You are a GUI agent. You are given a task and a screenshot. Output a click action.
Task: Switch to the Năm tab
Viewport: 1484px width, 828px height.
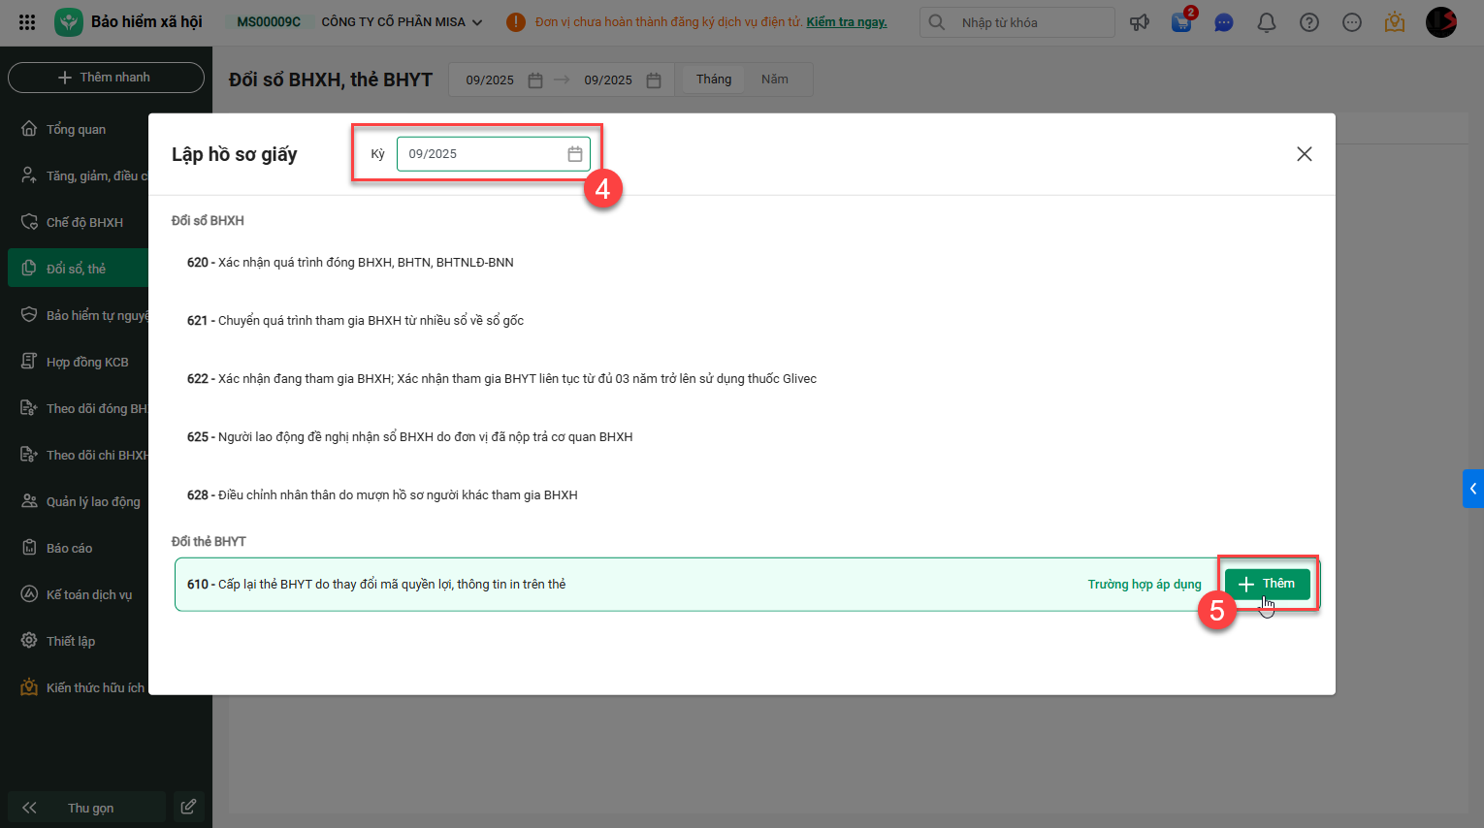pos(775,80)
